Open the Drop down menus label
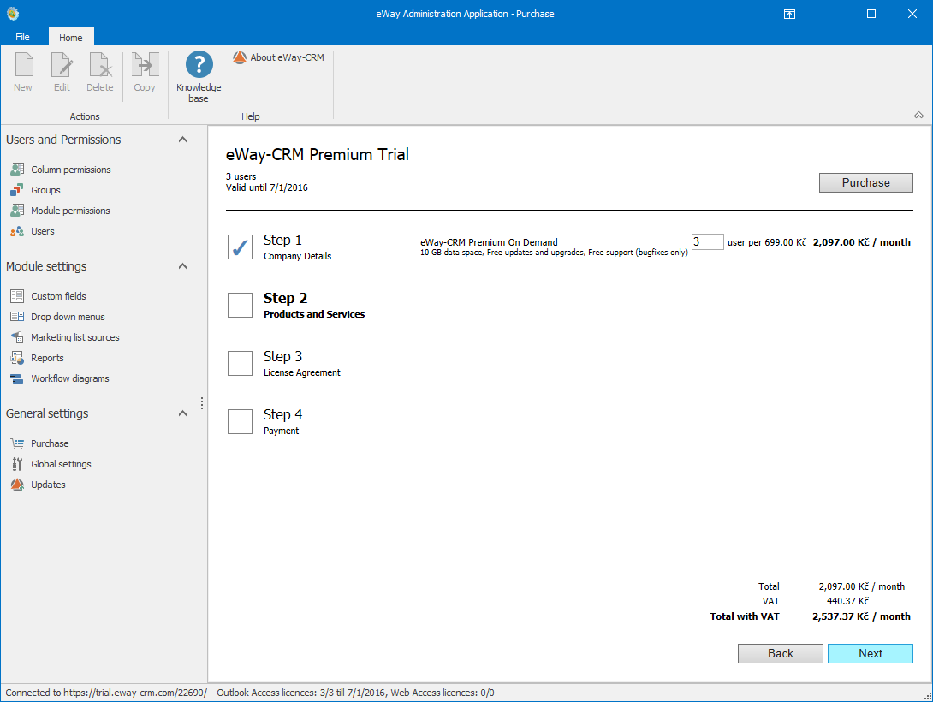The height and width of the screenshot is (702, 933). point(68,317)
